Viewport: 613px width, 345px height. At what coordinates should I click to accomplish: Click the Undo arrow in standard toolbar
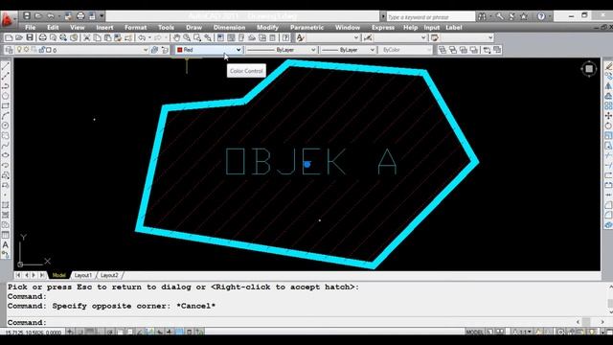pyautogui.click(x=142, y=38)
